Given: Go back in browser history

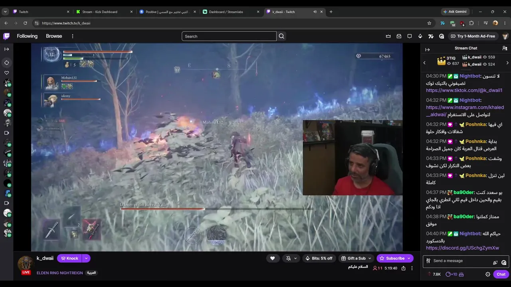Looking at the screenshot, I should click(6, 23).
